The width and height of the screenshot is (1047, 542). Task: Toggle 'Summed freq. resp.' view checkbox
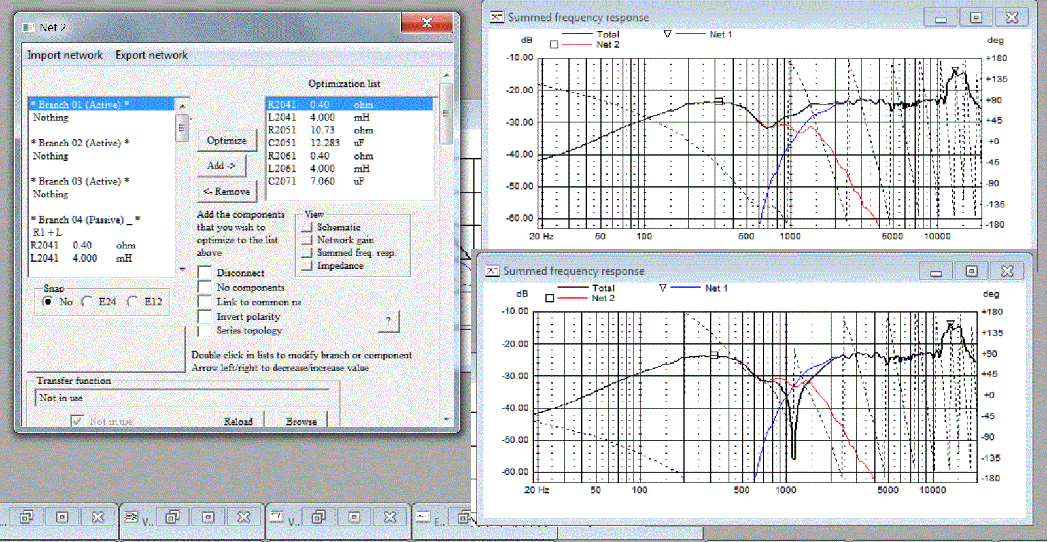307,253
